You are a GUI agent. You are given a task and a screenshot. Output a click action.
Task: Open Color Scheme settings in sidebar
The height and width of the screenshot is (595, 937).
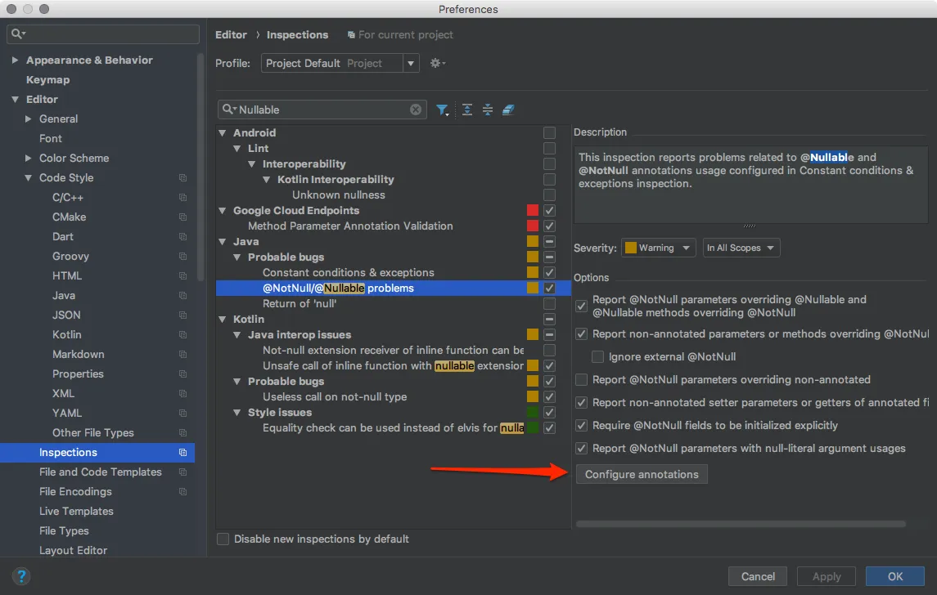74,158
